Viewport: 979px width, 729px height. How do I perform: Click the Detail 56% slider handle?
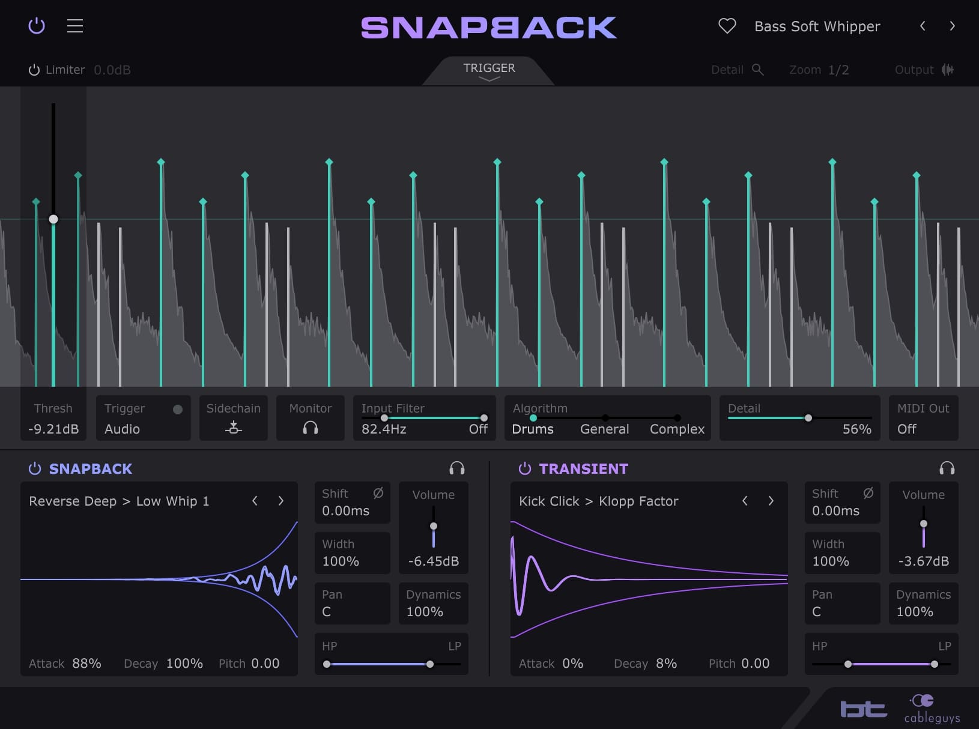808,418
